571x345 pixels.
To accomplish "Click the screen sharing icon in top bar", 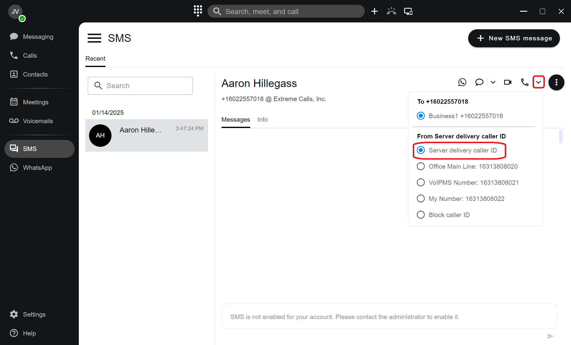I will (408, 11).
